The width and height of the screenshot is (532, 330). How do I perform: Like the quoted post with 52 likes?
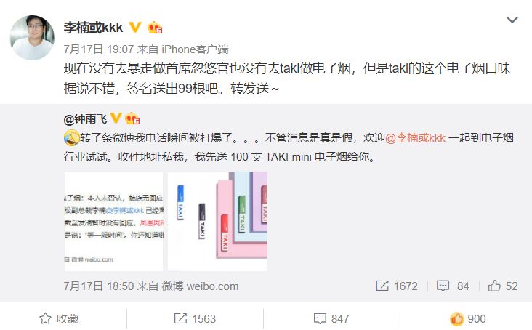[503, 286]
